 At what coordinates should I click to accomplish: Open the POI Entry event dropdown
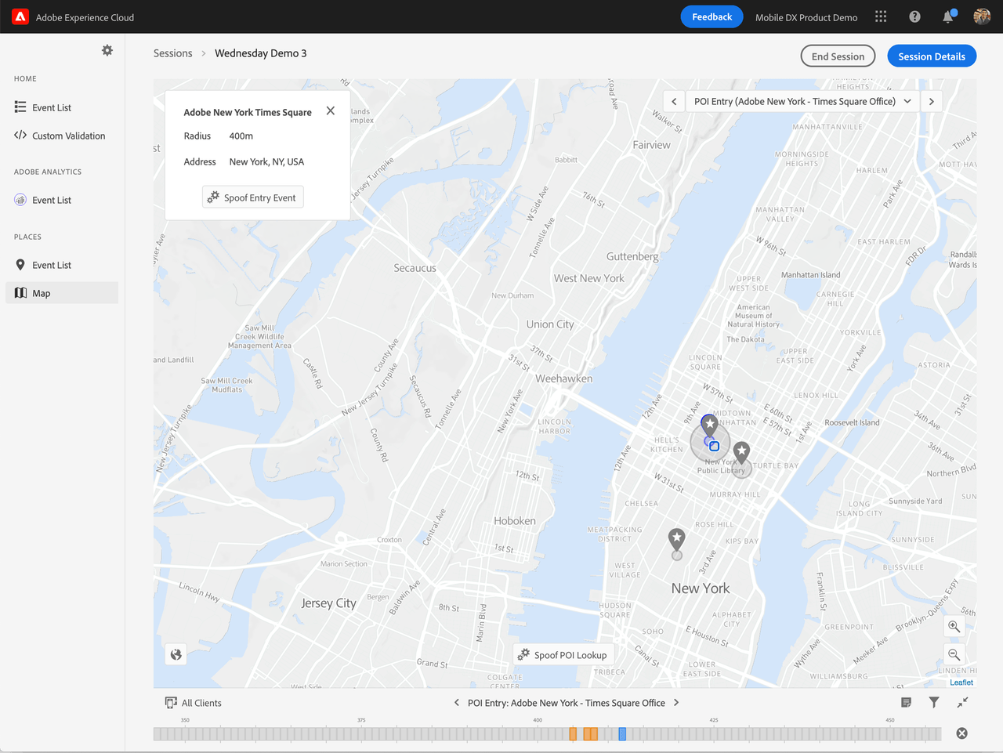(x=802, y=101)
